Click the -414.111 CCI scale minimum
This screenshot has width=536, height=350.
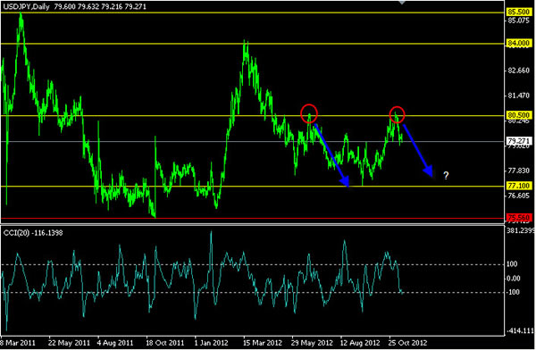(520, 330)
